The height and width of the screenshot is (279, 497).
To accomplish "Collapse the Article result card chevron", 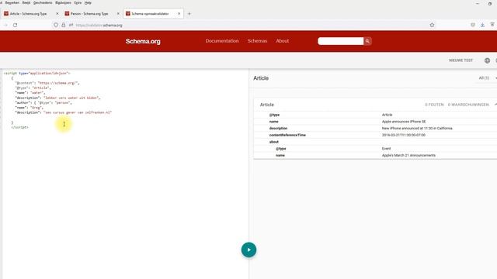I will [x=495, y=105].
